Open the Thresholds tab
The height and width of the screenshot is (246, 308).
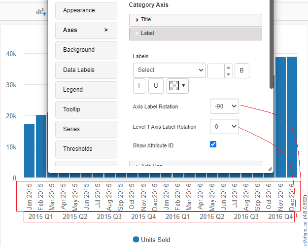(86, 149)
